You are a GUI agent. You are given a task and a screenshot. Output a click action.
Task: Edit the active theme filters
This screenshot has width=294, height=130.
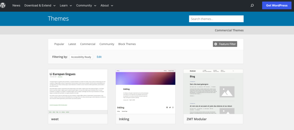coord(99,57)
